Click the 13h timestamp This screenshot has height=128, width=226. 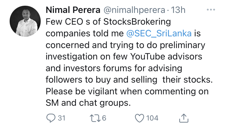pyautogui.click(x=178, y=10)
